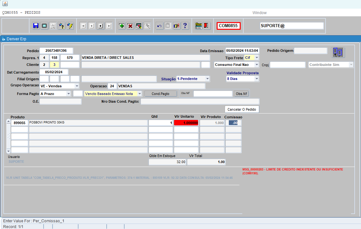Click the printer icon in toolbar
Viewport: 361px width, 229px height.
click(x=53, y=26)
